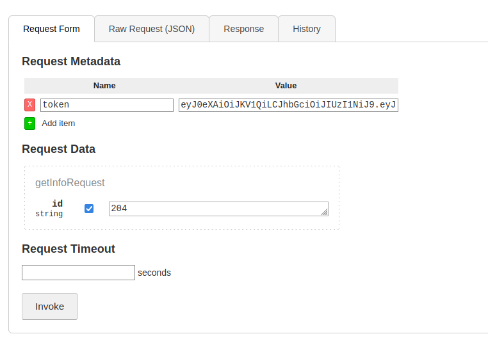Image resolution: width=488 pixels, height=350 pixels.
Task: Focus the Request Timeout seconds input
Action: click(78, 273)
